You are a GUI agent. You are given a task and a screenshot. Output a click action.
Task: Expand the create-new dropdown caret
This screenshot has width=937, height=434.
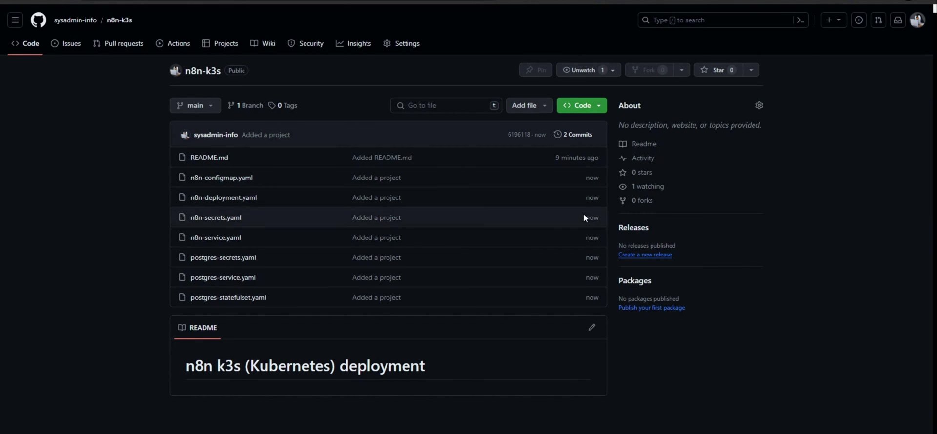tap(839, 20)
